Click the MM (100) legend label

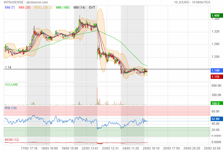coord(63,8)
